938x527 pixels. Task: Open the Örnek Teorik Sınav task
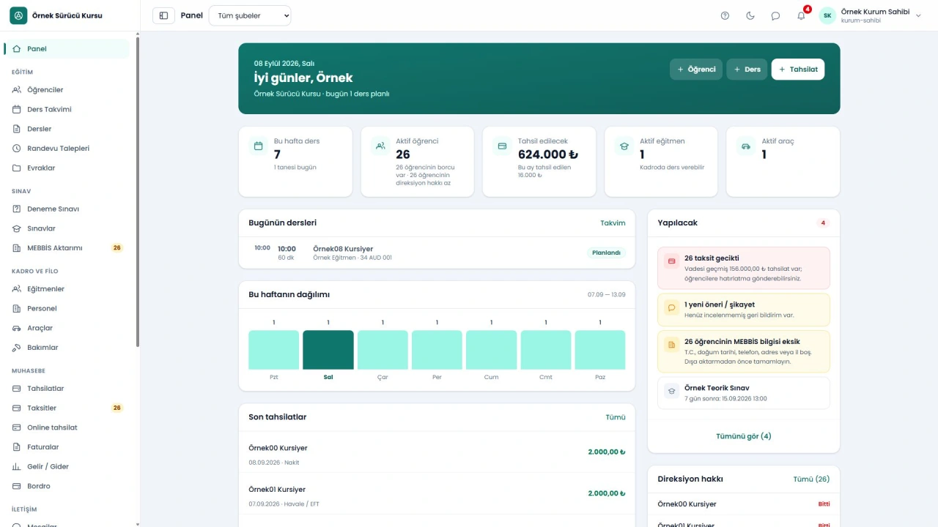point(744,393)
